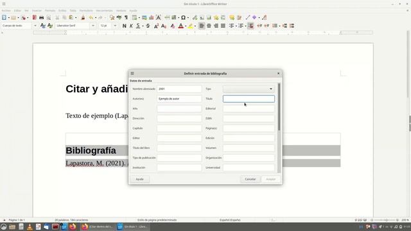The width and height of the screenshot is (411, 231).
Task: Toggle Bold N button
Action: 124,26
